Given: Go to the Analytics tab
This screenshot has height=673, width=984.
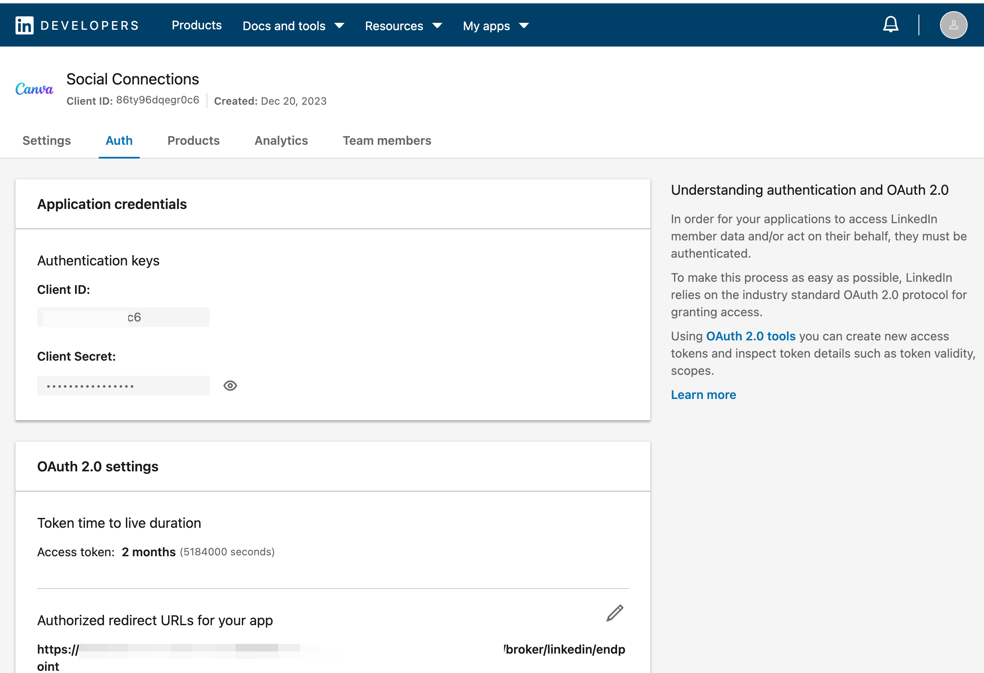Looking at the screenshot, I should click(x=281, y=140).
